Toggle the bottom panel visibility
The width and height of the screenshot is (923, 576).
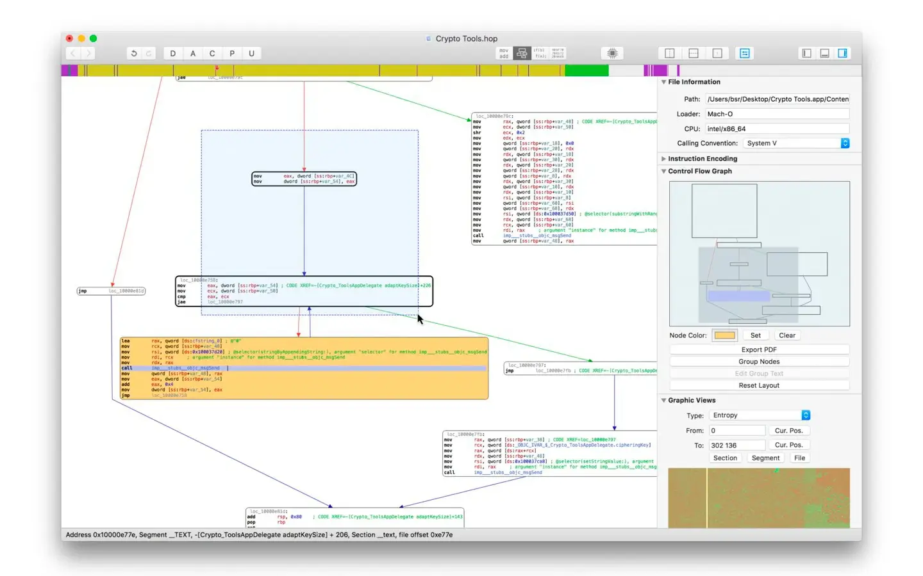coord(825,54)
